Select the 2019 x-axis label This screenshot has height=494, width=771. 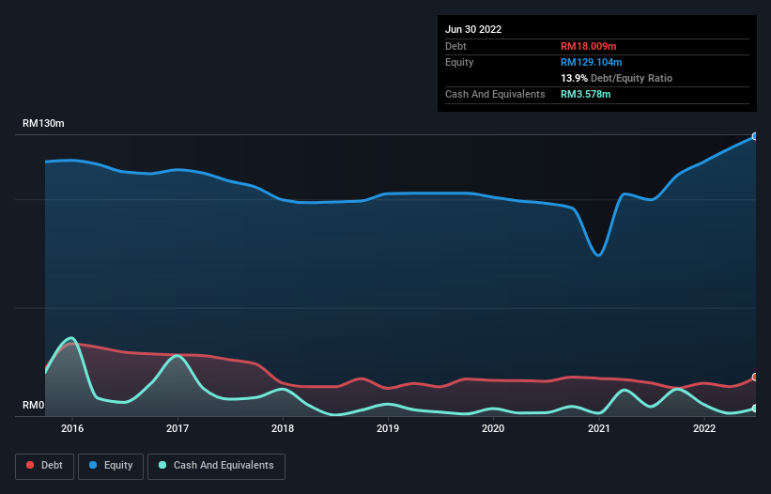[x=388, y=428]
